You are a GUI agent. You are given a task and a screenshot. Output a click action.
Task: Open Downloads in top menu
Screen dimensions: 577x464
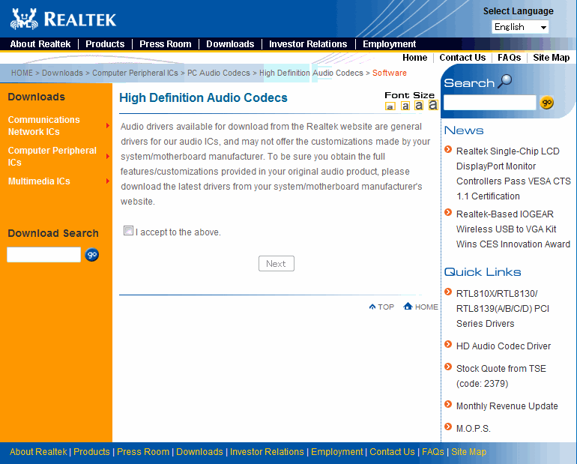(230, 44)
